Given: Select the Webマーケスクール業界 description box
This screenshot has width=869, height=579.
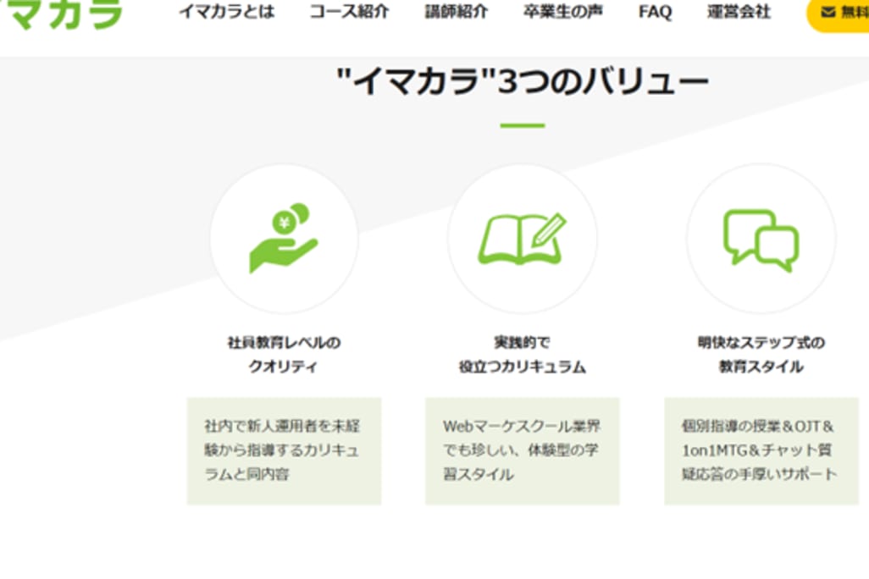Looking at the screenshot, I should point(522,450).
